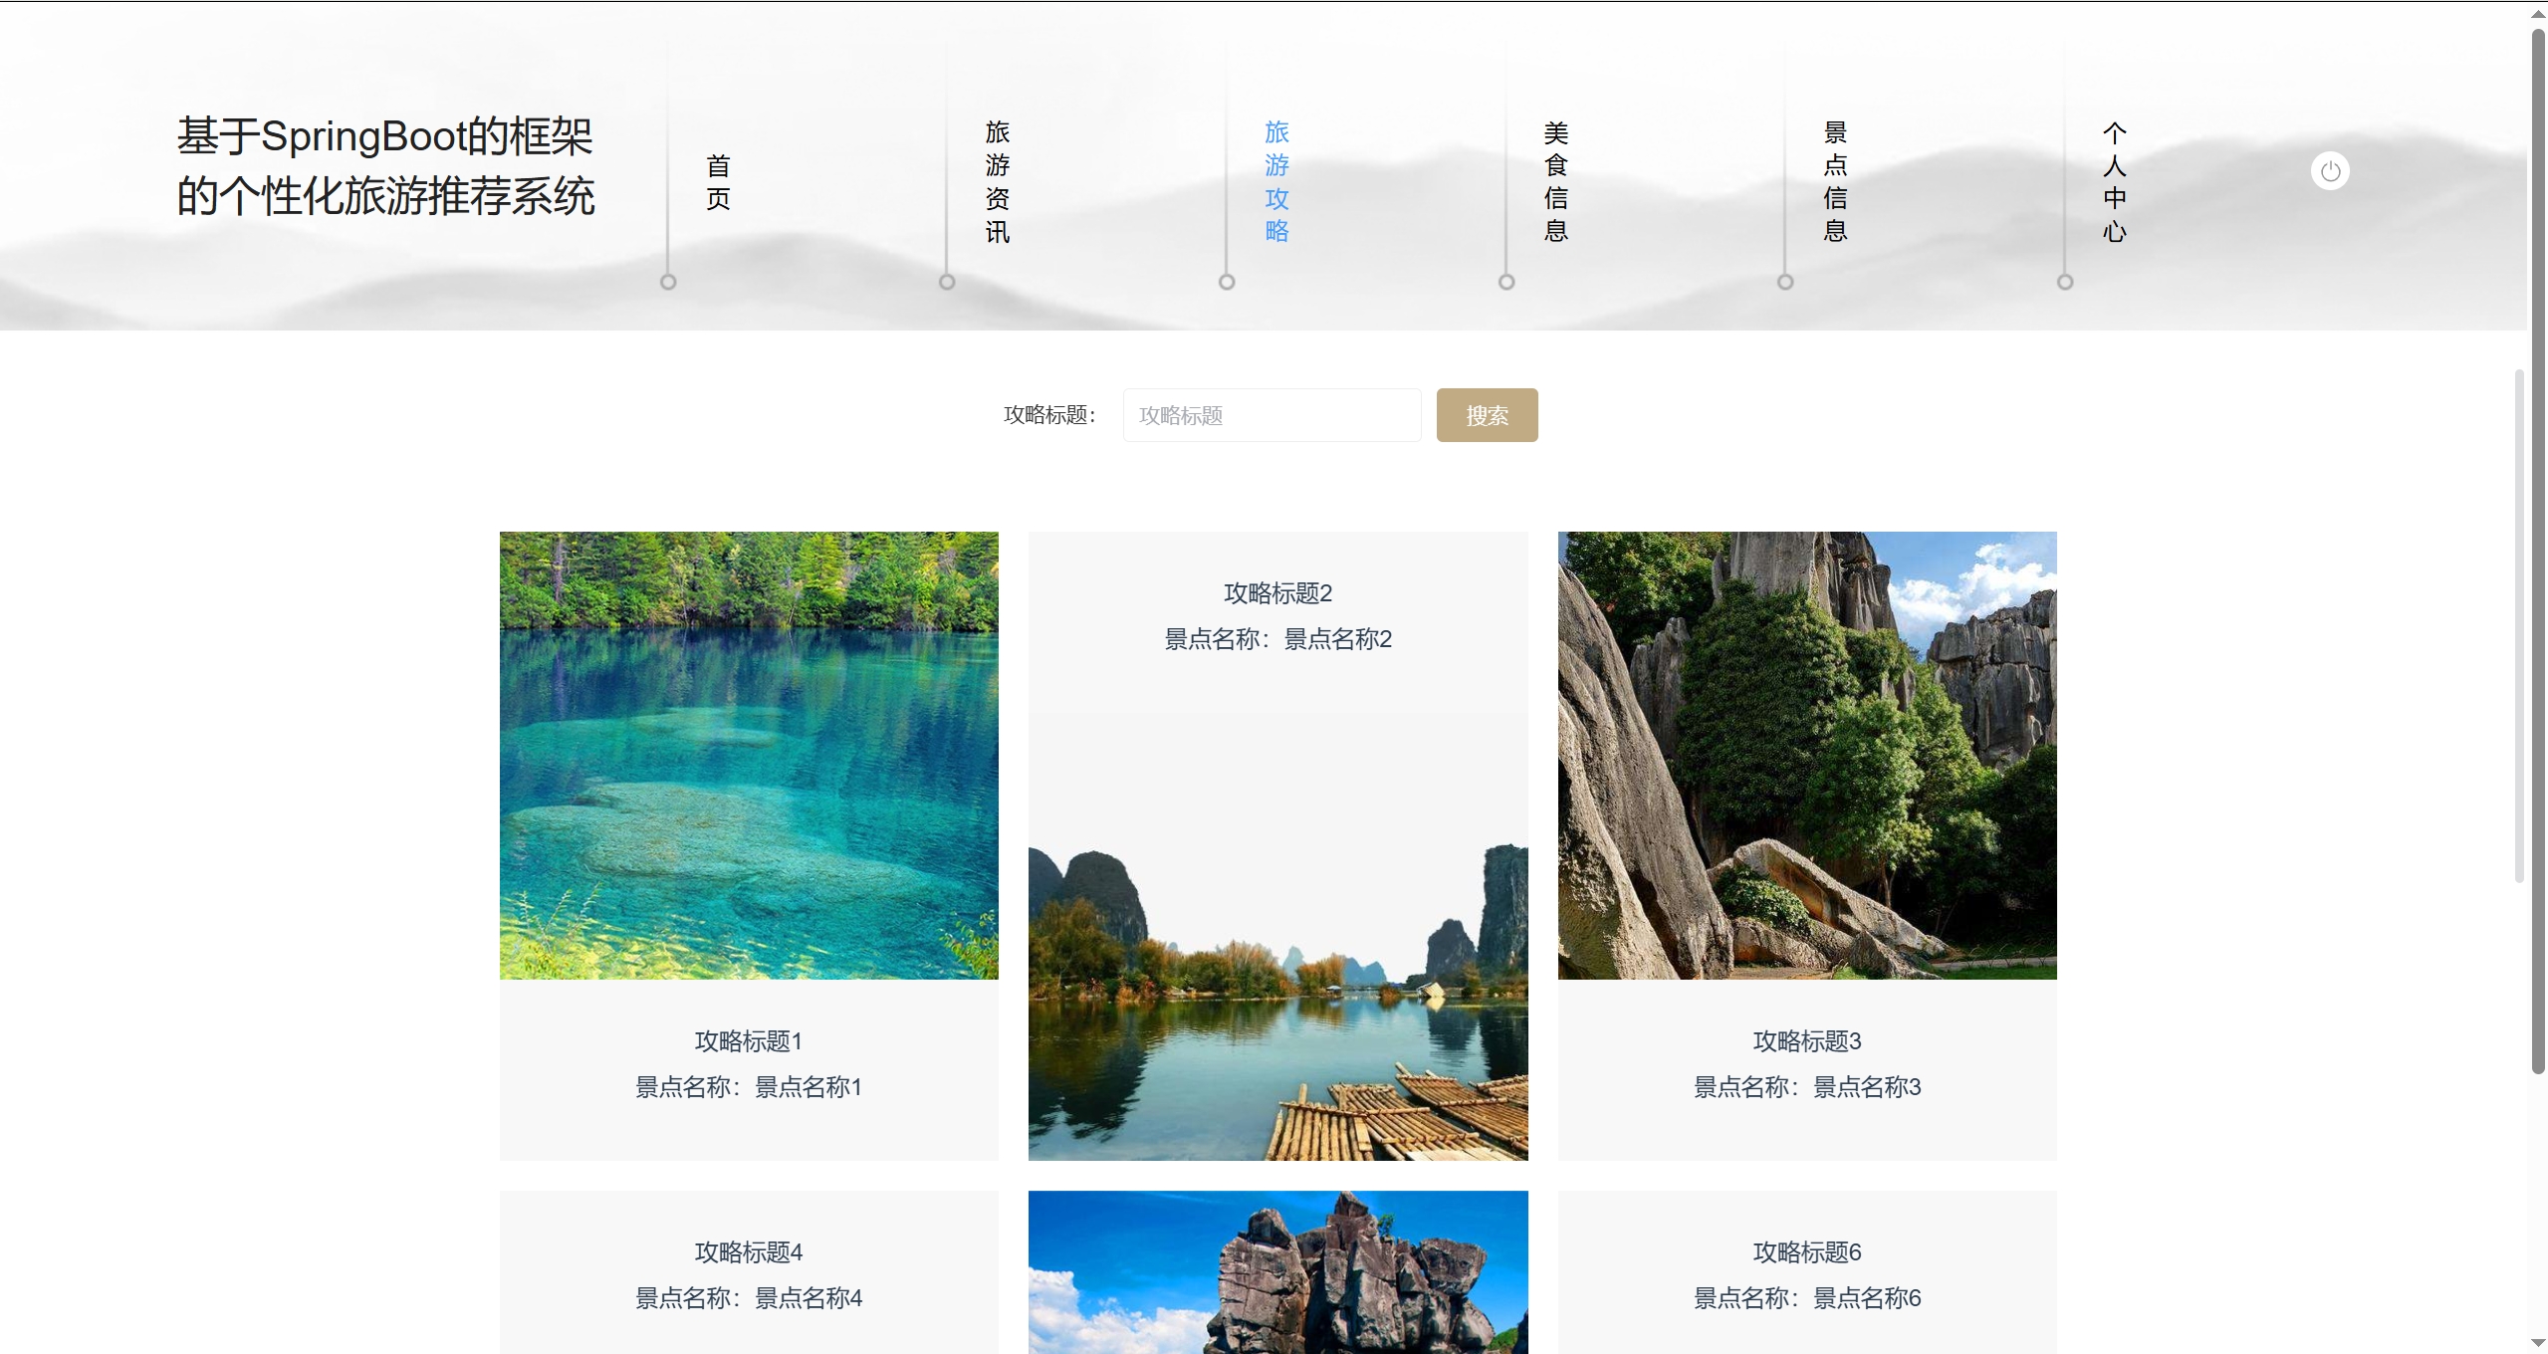Click the 攻略标题 search input field
The height and width of the screenshot is (1354, 2548).
1272,415
